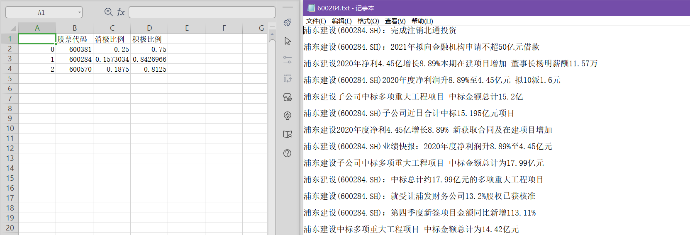Click the spreadsheet vertical scrollbar

[x=272, y=124]
